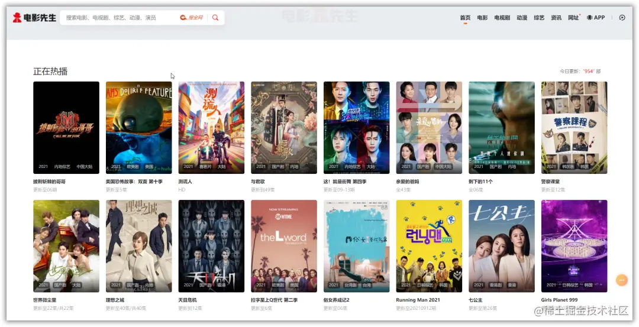Viewport: 639px width, 327px height.
Task: Click the title link 理想之城
Action: coord(115,300)
